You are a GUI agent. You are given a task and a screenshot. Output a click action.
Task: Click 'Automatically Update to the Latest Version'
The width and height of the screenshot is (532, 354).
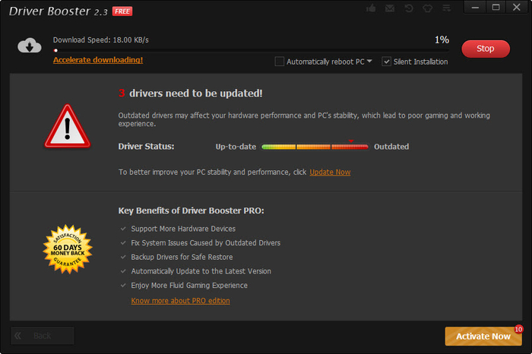[x=201, y=271]
